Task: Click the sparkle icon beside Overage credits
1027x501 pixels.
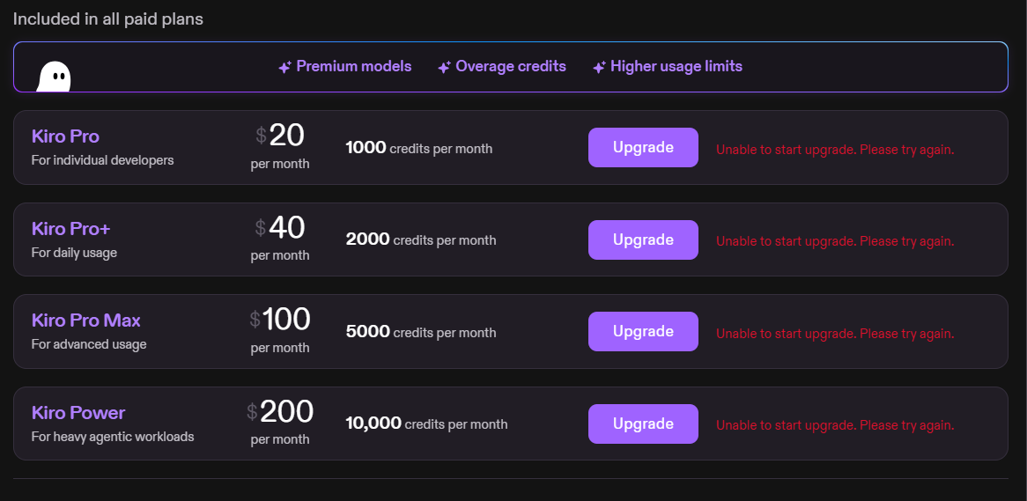Action: tap(444, 68)
